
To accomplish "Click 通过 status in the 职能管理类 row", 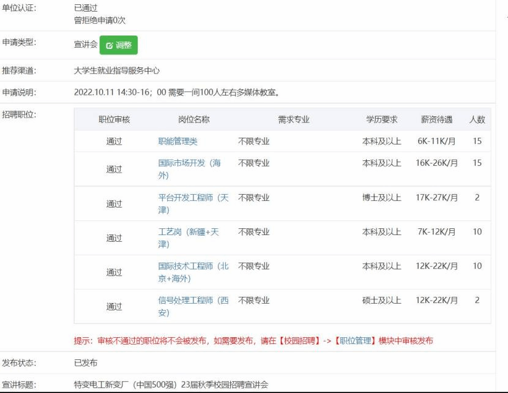I will click(x=114, y=141).
